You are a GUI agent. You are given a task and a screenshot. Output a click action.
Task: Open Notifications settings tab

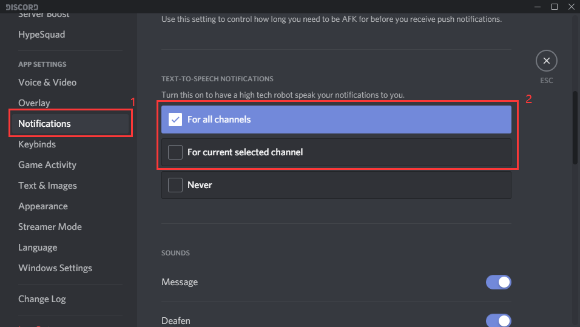tap(45, 124)
